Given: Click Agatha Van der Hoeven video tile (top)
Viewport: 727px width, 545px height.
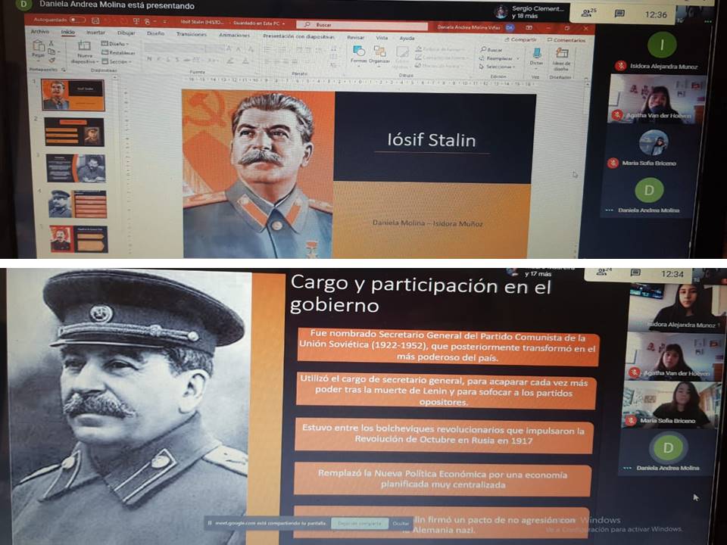Looking at the screenshot, I should coord(657,98).
